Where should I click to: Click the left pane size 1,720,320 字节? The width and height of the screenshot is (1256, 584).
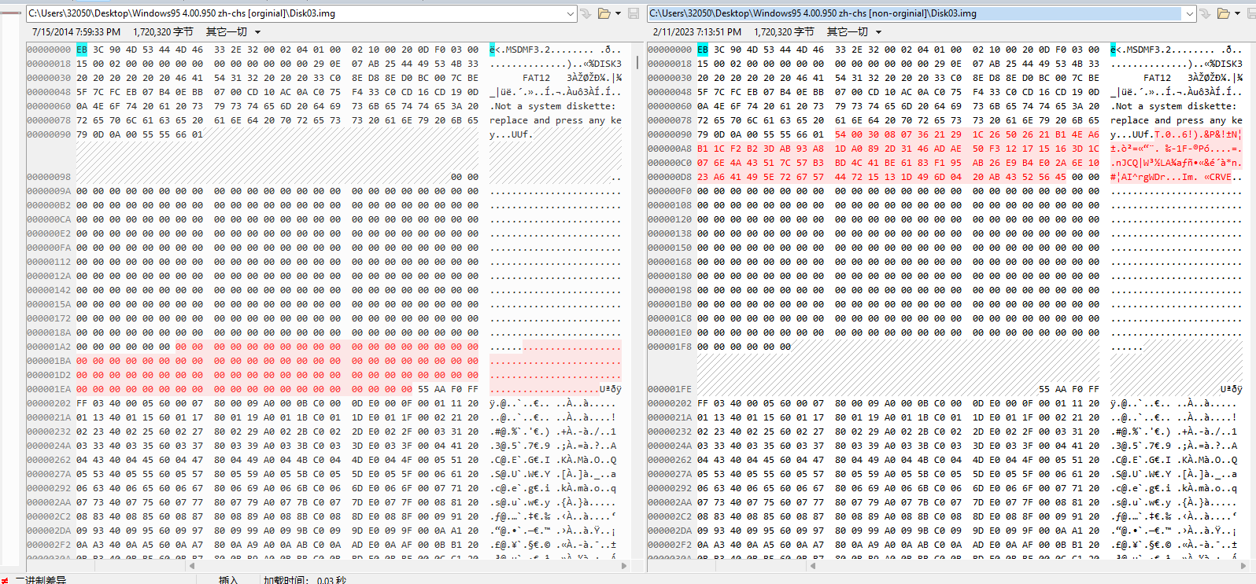163,32
